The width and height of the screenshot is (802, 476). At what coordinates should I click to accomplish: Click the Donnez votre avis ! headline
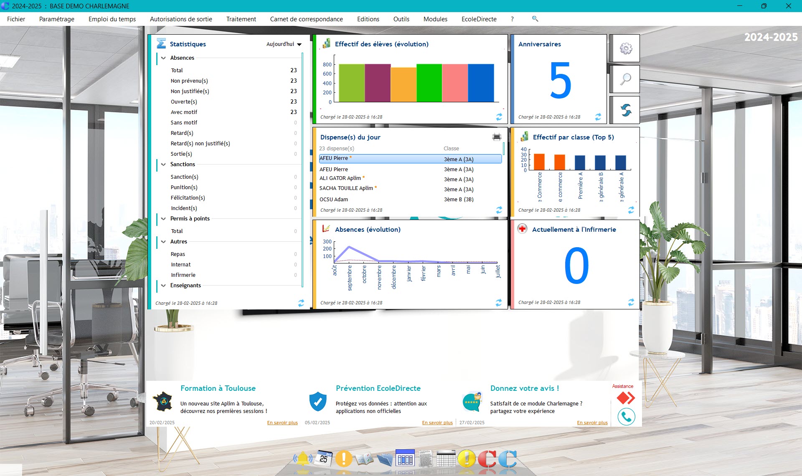(525, 388)
